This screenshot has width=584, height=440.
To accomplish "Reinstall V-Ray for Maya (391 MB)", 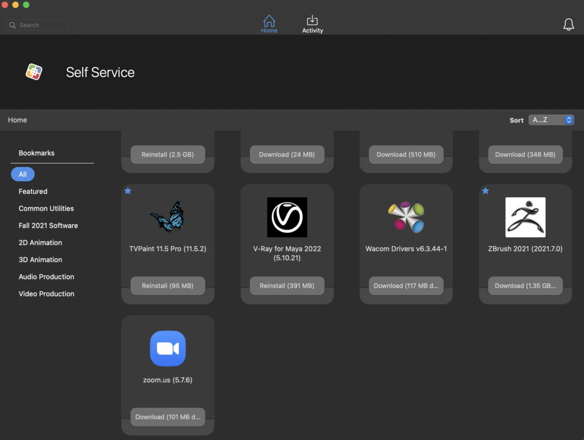I will coord(287,286).
